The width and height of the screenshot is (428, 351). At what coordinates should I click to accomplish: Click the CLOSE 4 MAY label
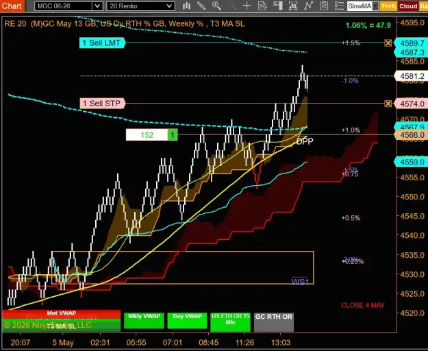pos(363,305)
